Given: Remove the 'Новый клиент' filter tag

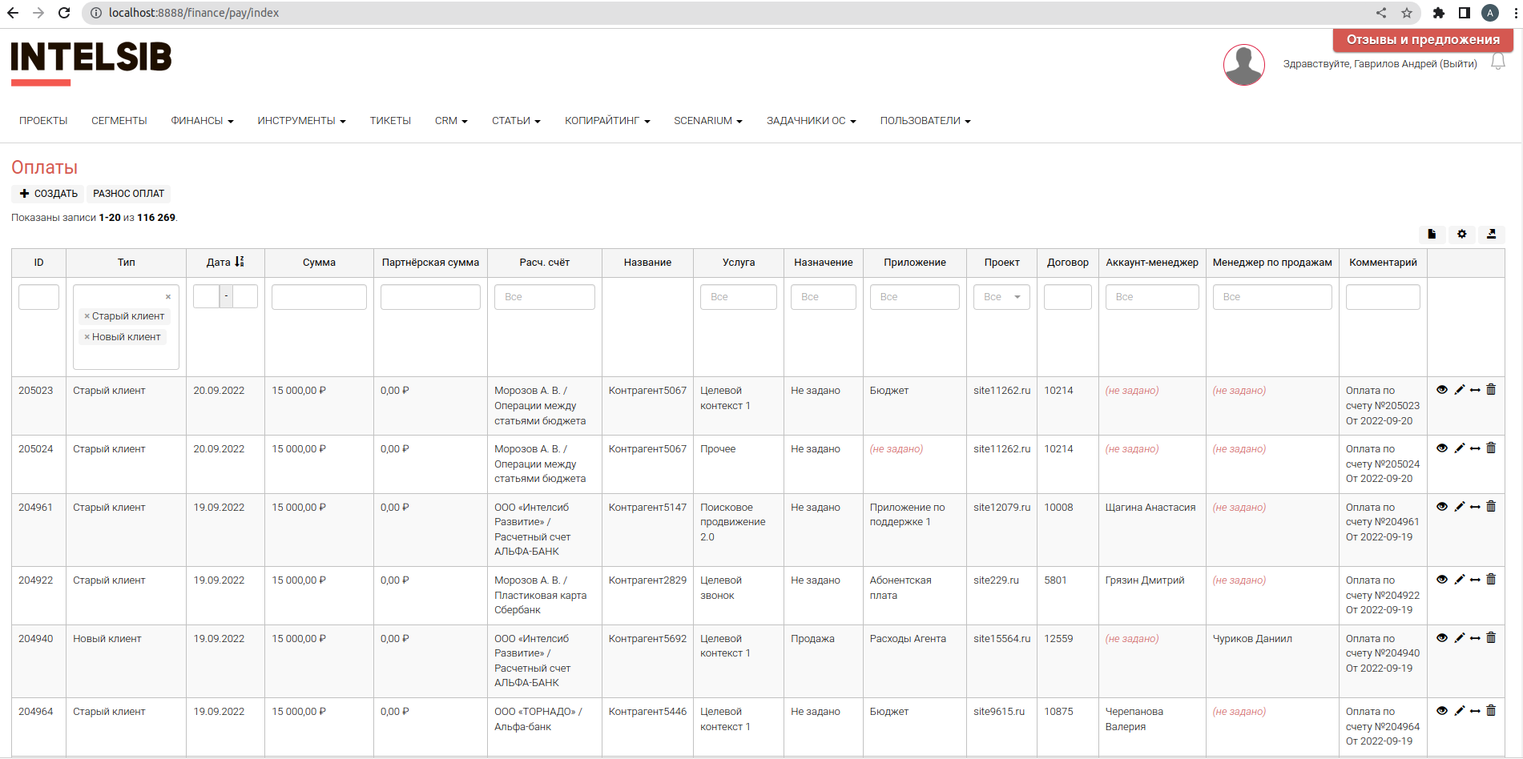Looking at the screenshot, I should click(87, 337).
